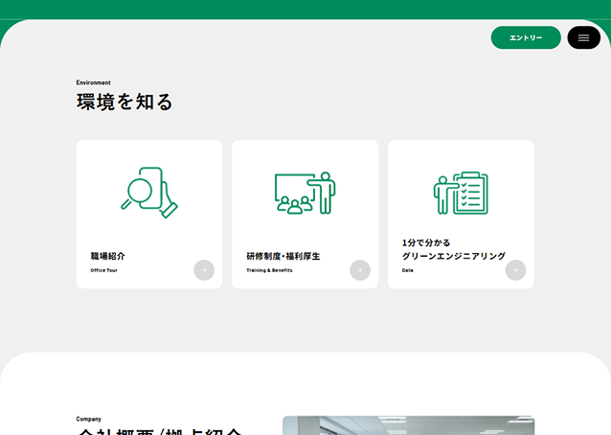Select the whiteboard training illustration

[x=305, y=193]
